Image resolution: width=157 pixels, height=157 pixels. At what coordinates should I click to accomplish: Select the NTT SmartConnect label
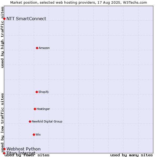[x=26, y=19]
